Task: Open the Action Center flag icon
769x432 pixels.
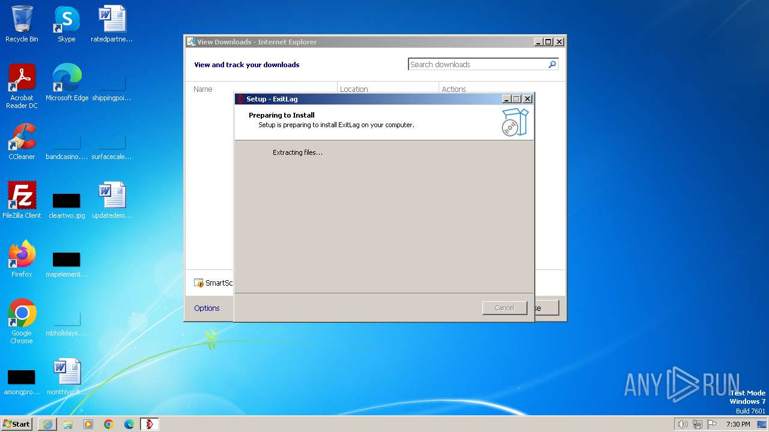Action: (712, 424)
